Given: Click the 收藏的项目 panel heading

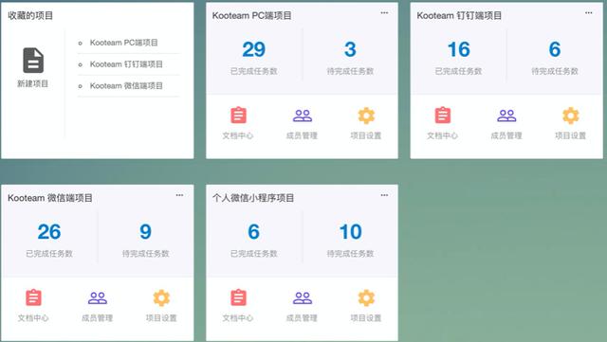Looking at the screenshot, I should (30, 15).
